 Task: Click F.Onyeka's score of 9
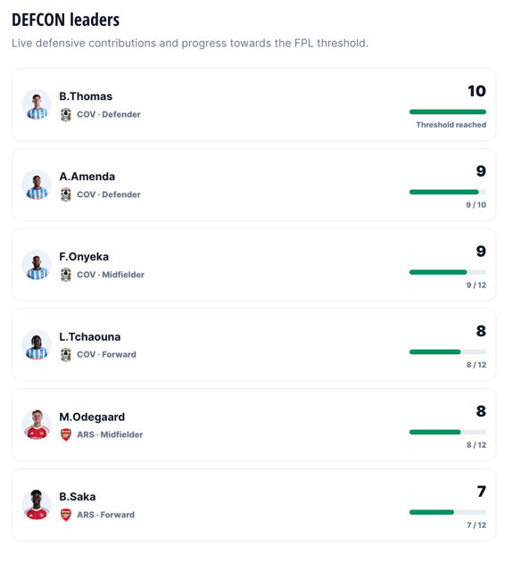[x=481, y=252]
